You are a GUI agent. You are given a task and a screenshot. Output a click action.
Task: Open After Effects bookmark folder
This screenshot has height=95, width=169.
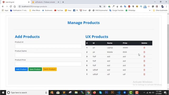(35, 11)
